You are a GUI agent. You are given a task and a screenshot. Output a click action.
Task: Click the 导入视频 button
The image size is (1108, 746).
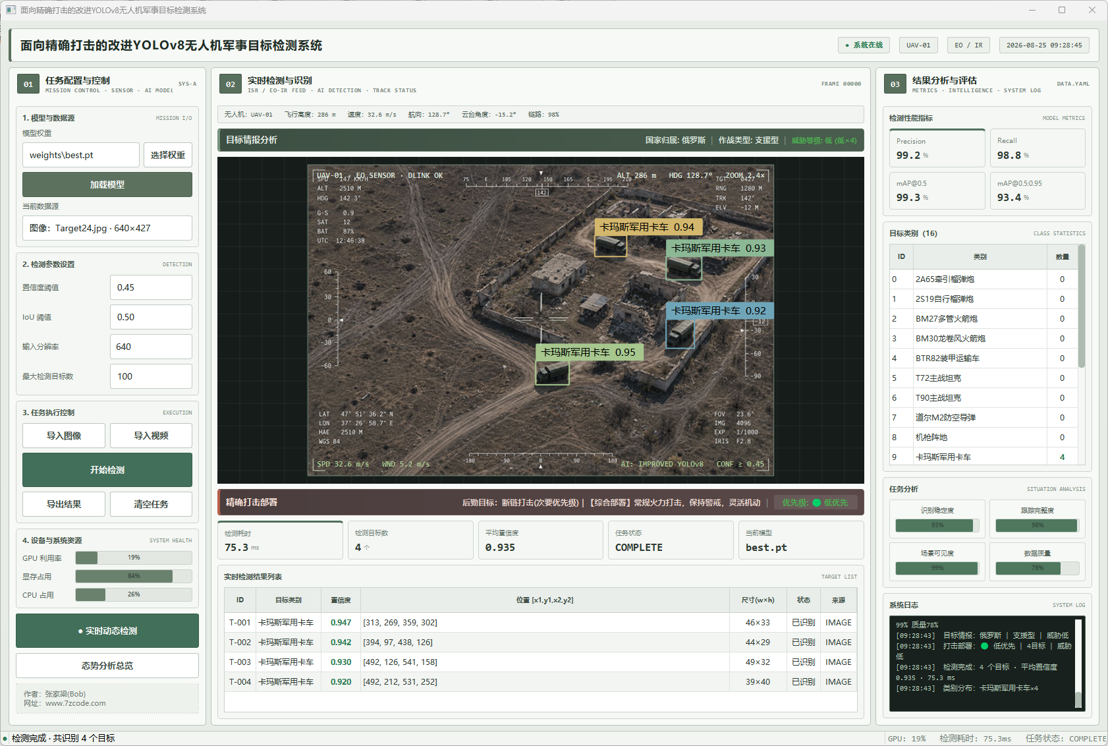(151, 436)
